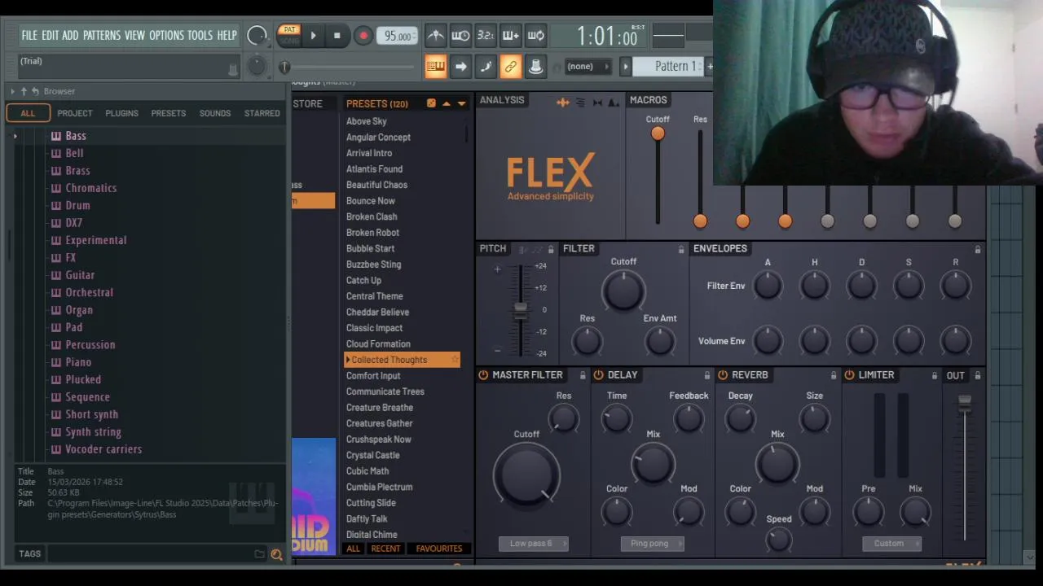Select the list-style analysis view icon
The width and height of the screenshot is (1043, 586).
[x=580, y=103]
